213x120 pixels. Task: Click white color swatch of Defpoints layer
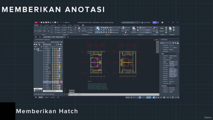[60, 49]
